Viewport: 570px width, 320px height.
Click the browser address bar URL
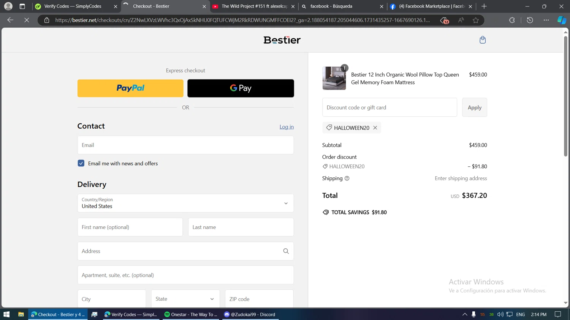[x=242, y=20]
